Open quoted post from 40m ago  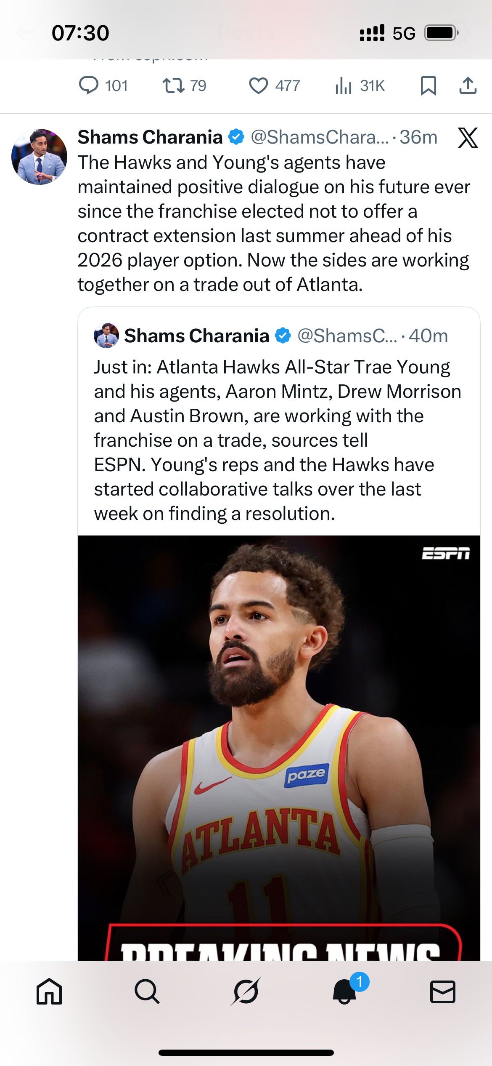coord(278,440)
